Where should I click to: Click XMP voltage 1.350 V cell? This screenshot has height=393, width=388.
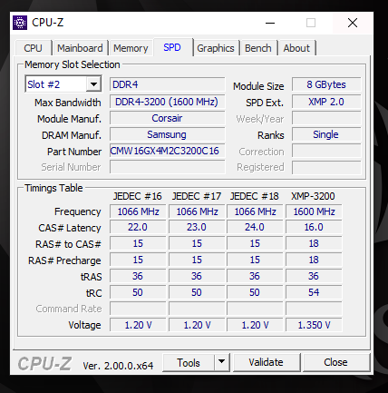[x=314, y=325]
